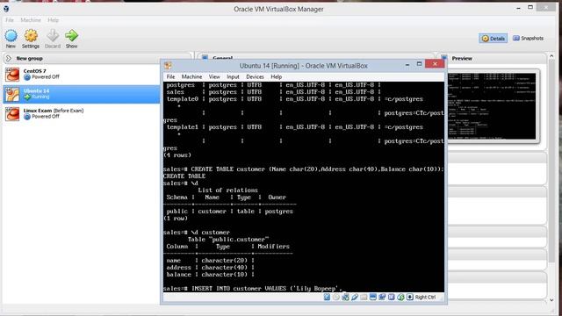
Task: Open Machine menu in Ubuntu 14 window
Action: point(191,76)
